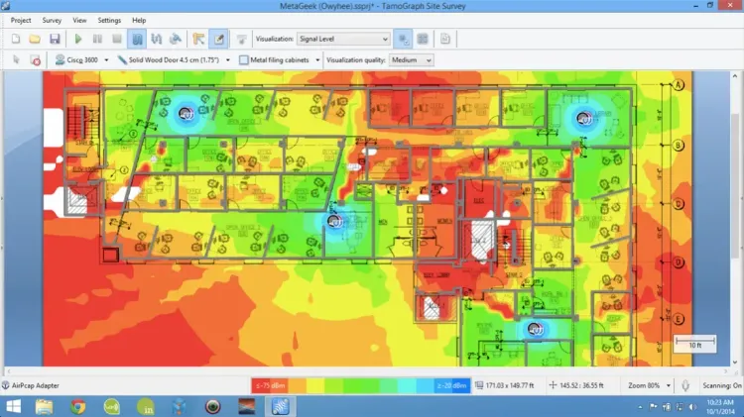Pause the survey scan
Screen dimensions: 744x417
click(x=97, y=39)
